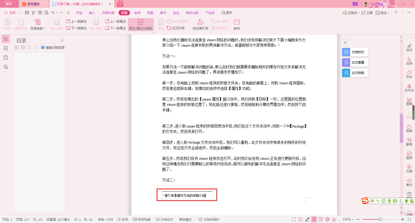The image size is (415, 223).
Task: Click the 脚注/尾注分隔线 button
Action: 140,25
